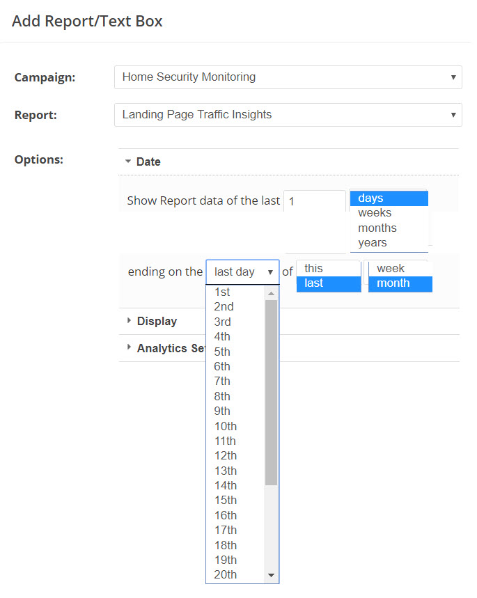Open the Report dropdown
The image size is (477, 598).
click(x=288, y=115)
